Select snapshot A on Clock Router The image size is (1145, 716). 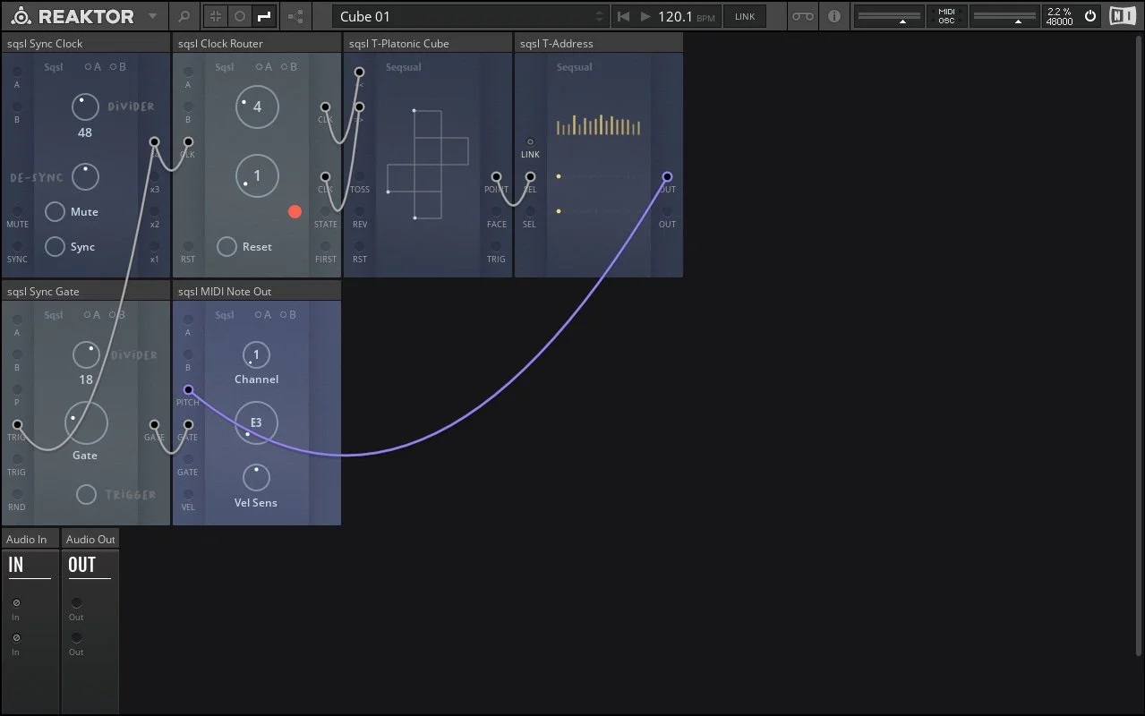coord(264,67)
